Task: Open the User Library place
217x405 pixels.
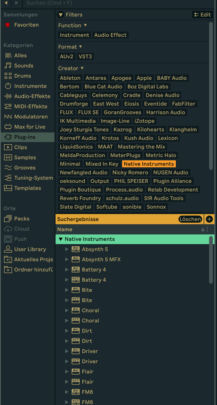Action: [28, 249]
